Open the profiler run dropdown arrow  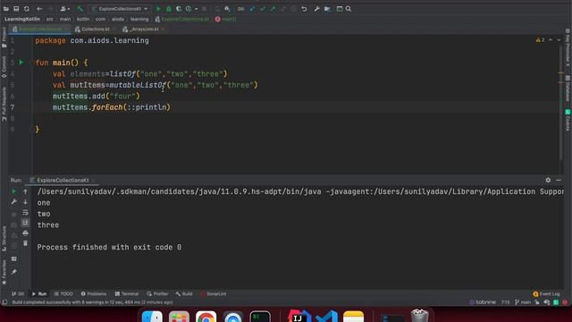pos(197,9)
